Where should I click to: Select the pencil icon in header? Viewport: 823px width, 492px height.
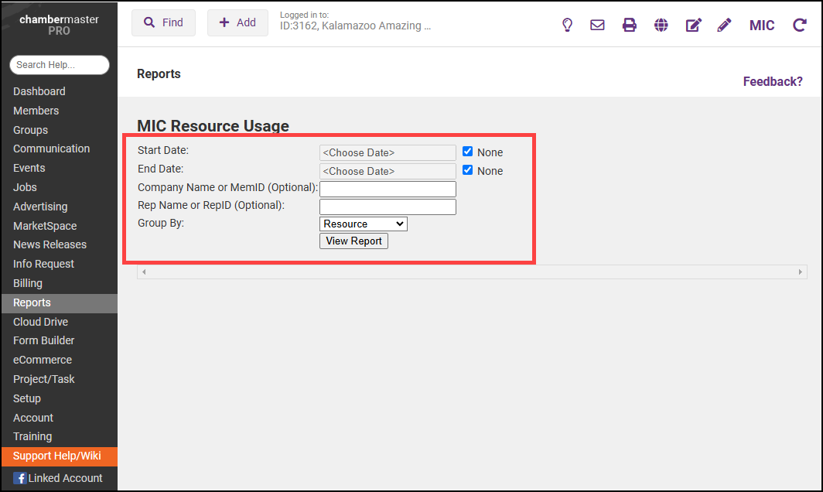[724, 25]
